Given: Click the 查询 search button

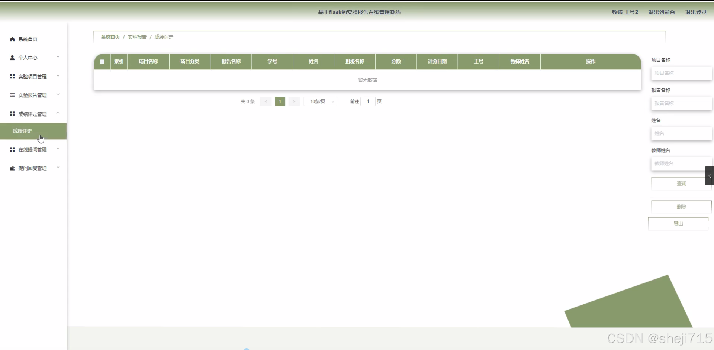Looking at the screenshot, I should point(681,184).
